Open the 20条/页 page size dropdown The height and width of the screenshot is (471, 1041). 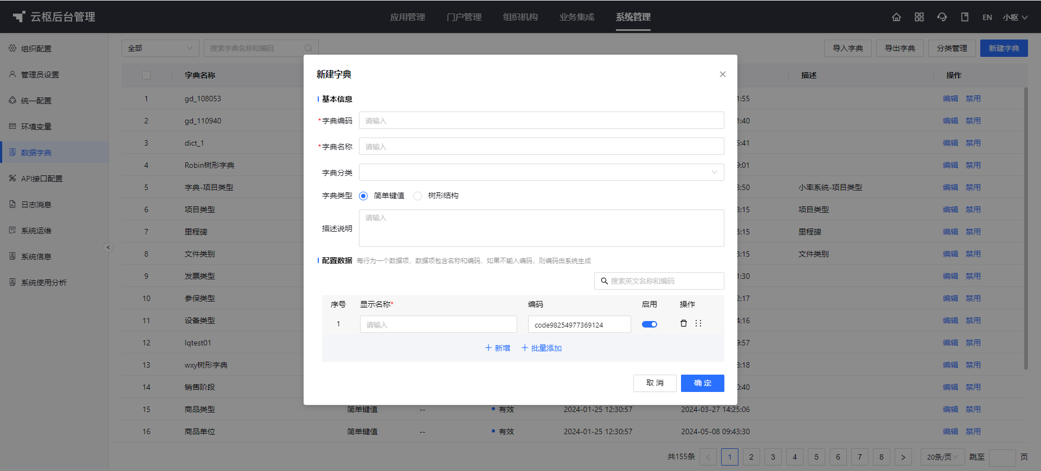[942, 457]
